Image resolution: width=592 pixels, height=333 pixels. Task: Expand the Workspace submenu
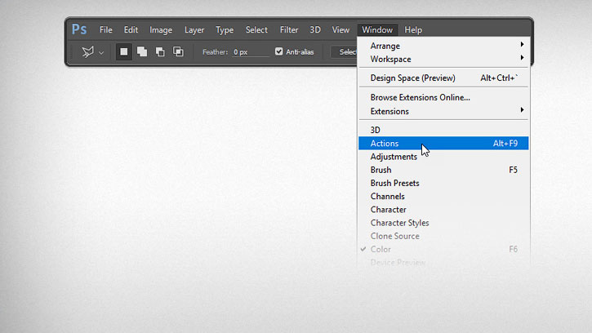tap(443, 59)
